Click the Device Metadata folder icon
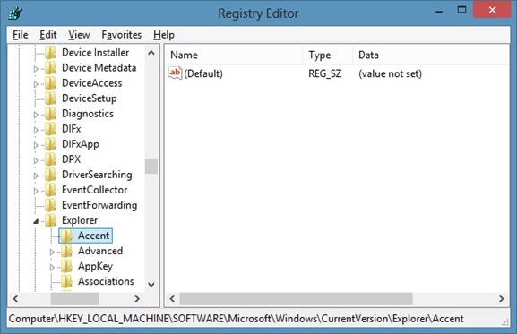This screenshot has height=334, width=517. (x=50, y=68)
